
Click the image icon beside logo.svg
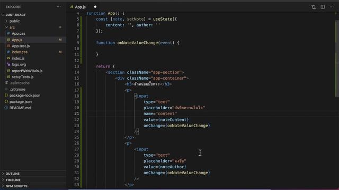click(x=8, y=64)
